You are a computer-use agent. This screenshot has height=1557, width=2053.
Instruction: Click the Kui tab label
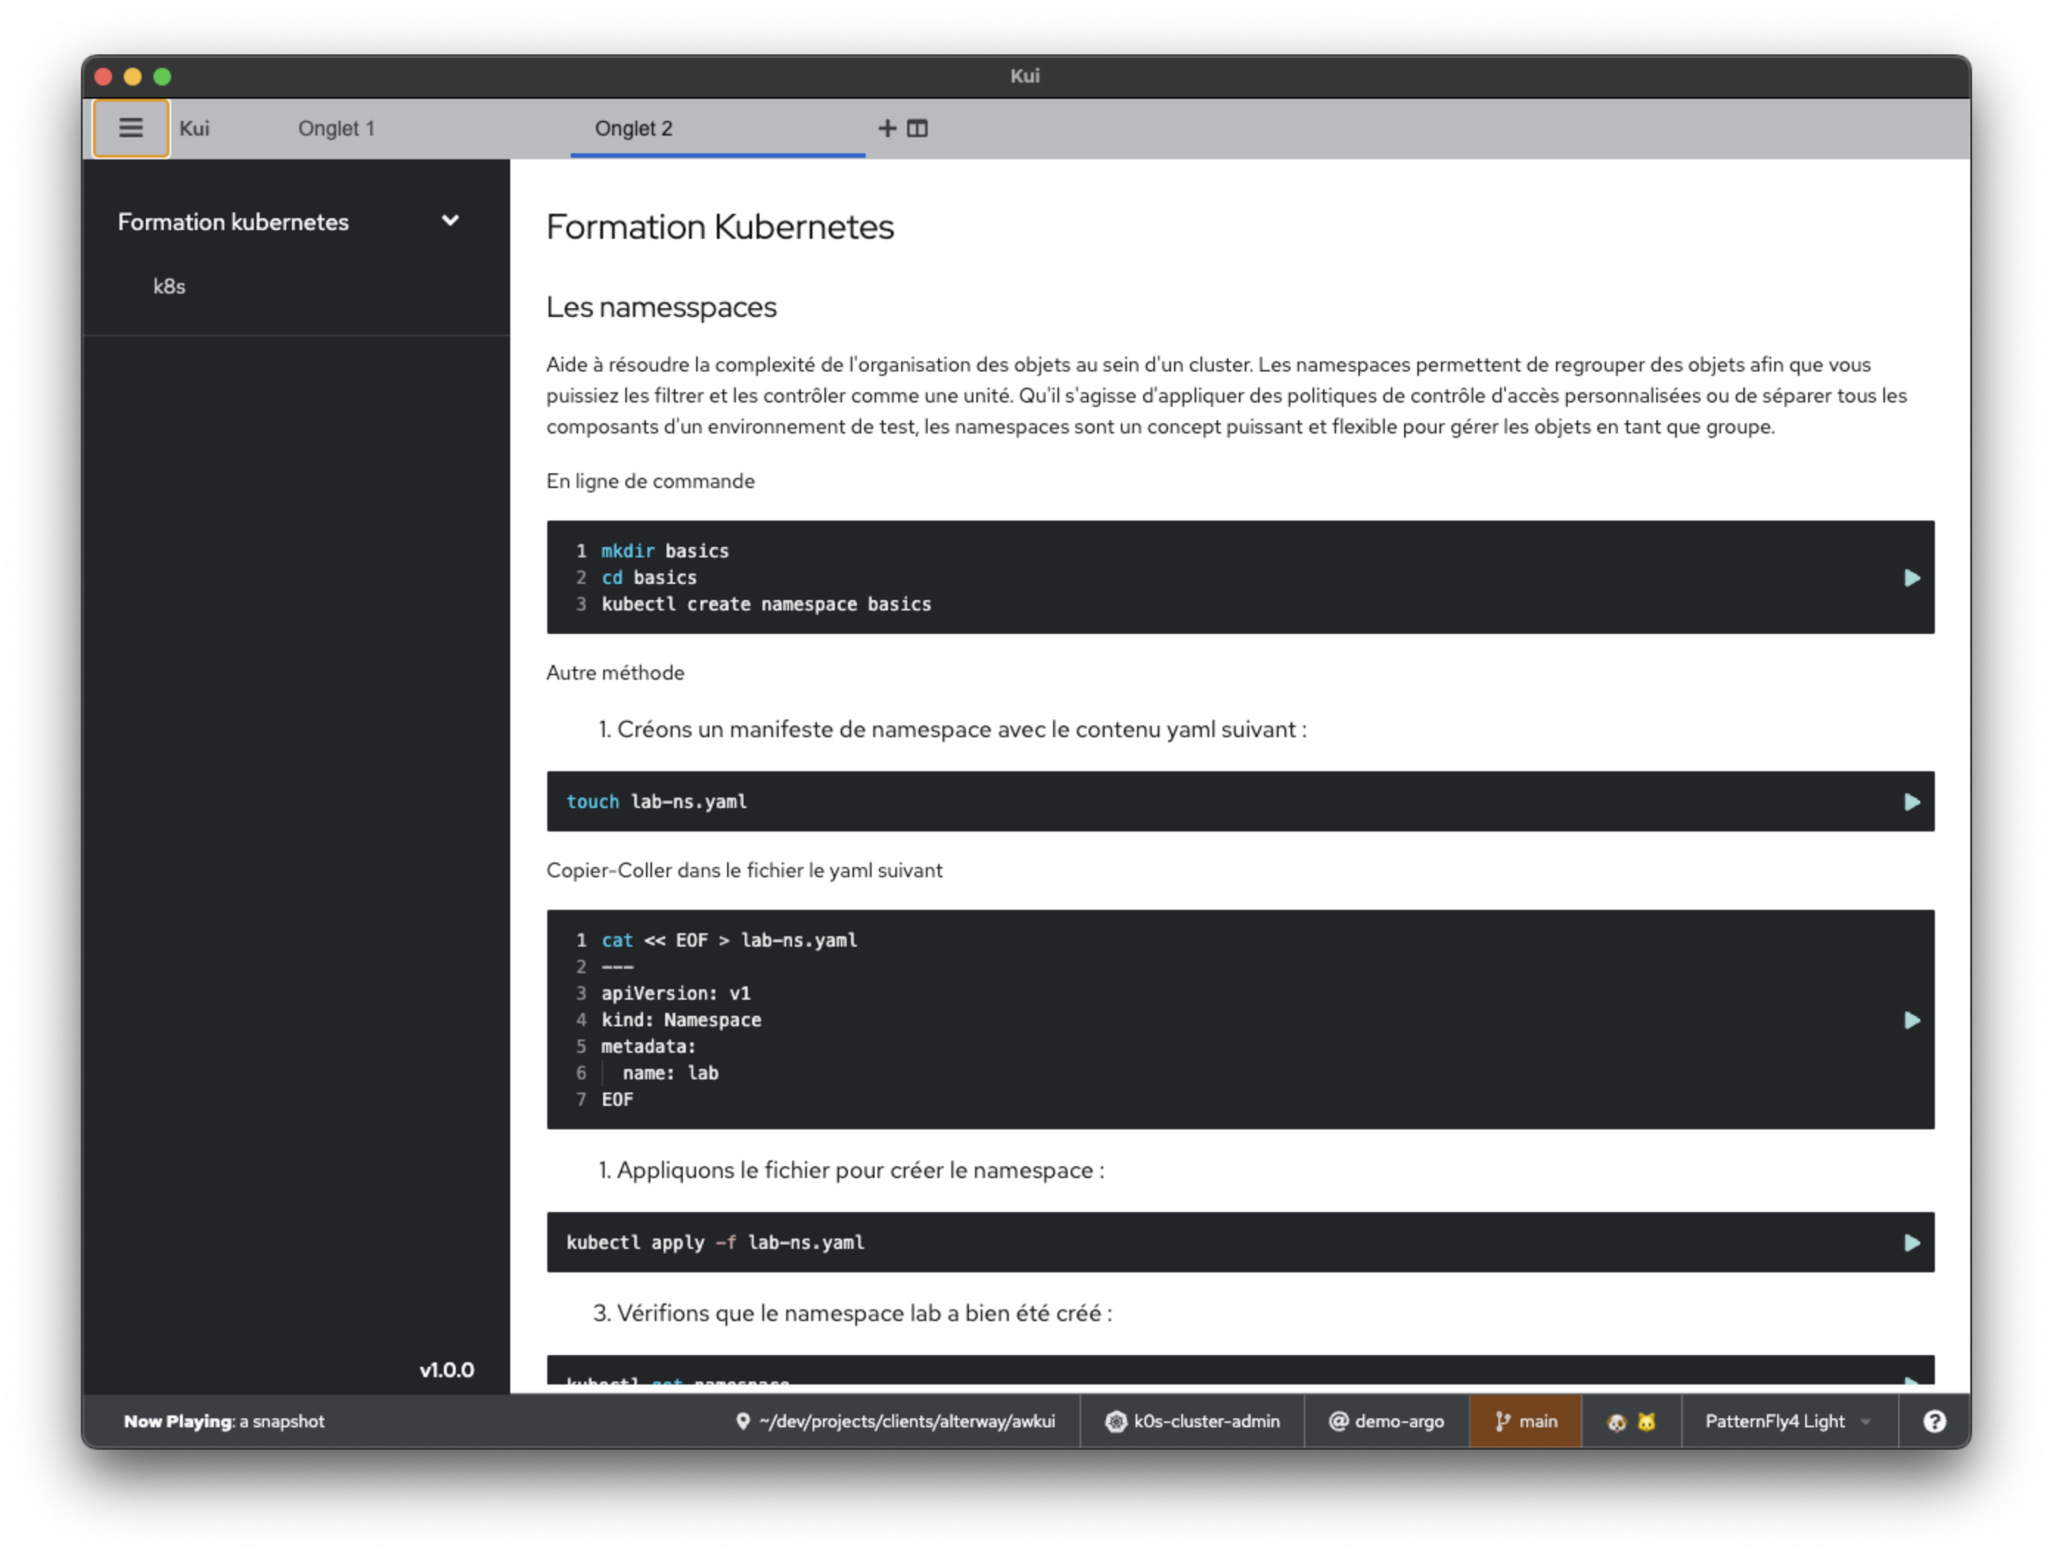tap(194, 128)
